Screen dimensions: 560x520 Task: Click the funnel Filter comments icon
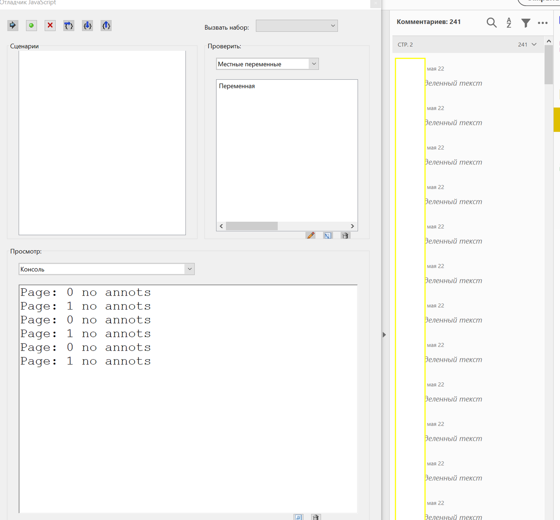click(x=526, y=23)
